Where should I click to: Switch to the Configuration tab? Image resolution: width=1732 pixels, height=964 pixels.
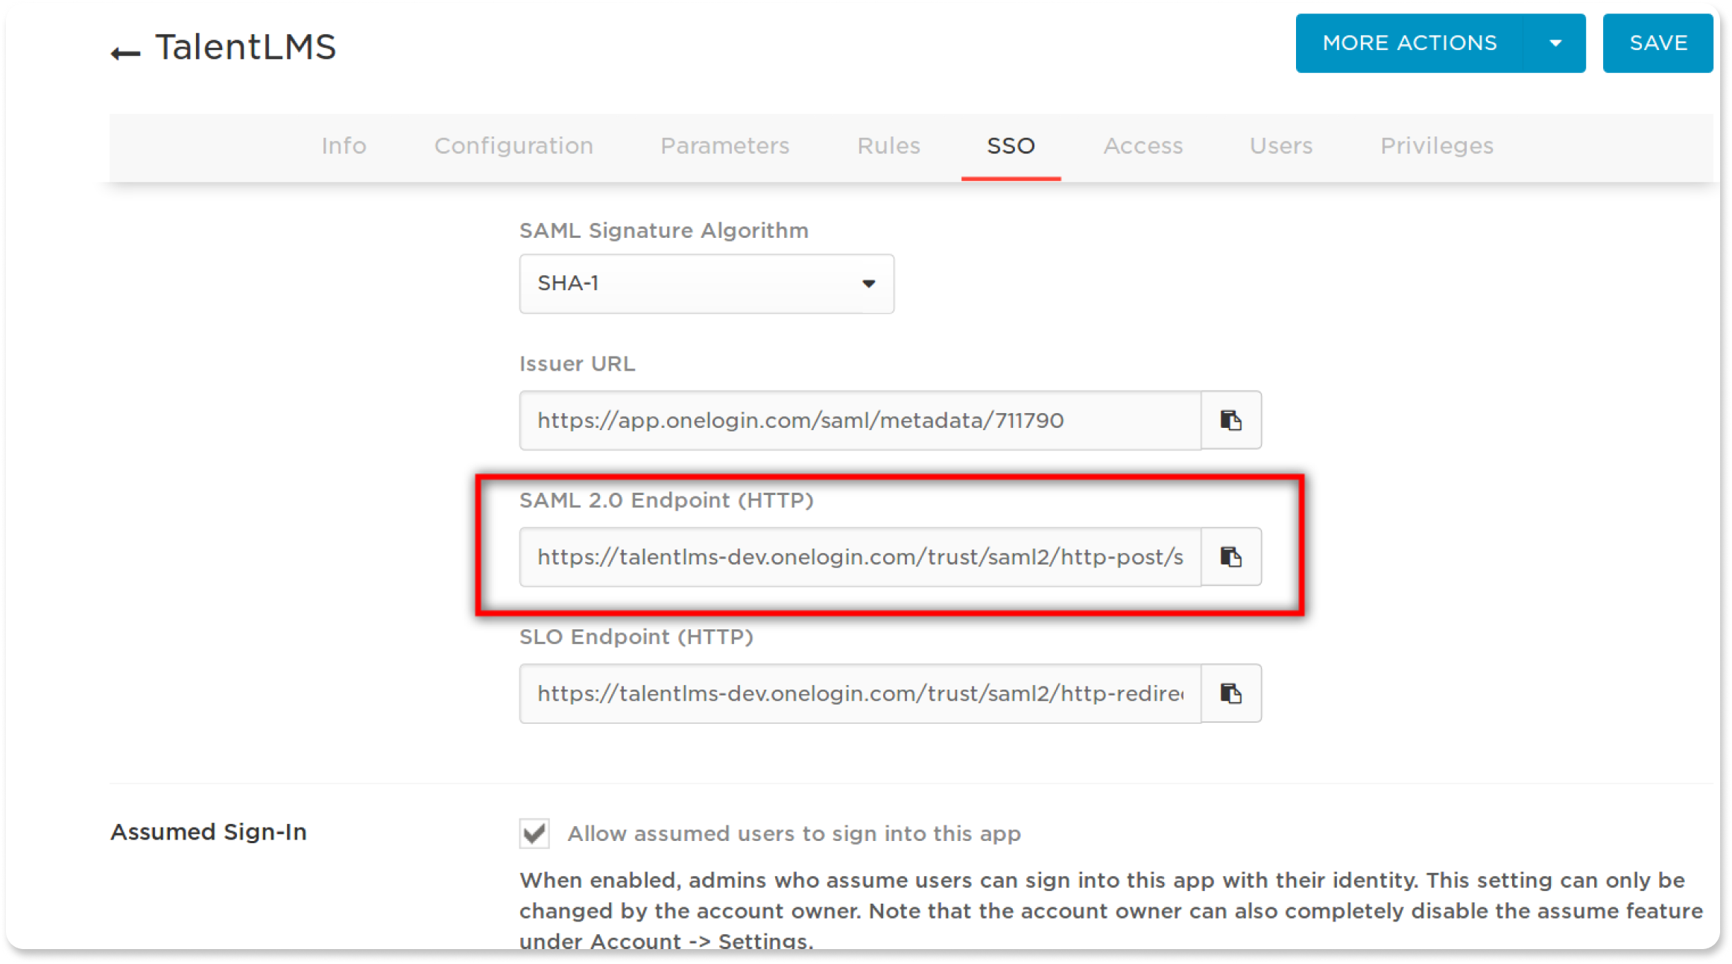click(x=513, y=145)
